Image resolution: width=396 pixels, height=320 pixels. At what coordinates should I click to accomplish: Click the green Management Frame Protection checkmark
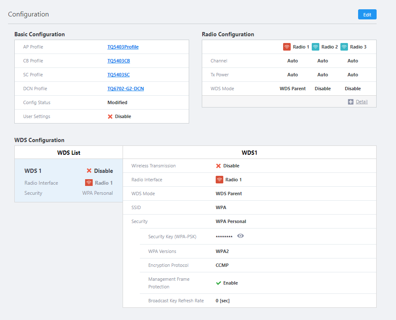click(219, 283)
